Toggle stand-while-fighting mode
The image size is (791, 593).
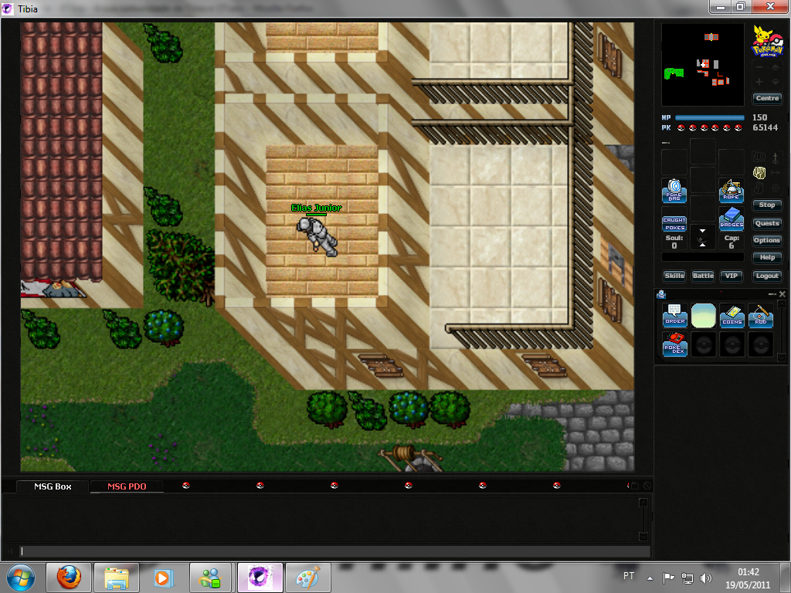[x=776, y=158]
